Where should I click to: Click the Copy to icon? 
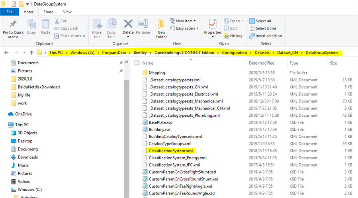pyautogui.click(x=112, y=24)
